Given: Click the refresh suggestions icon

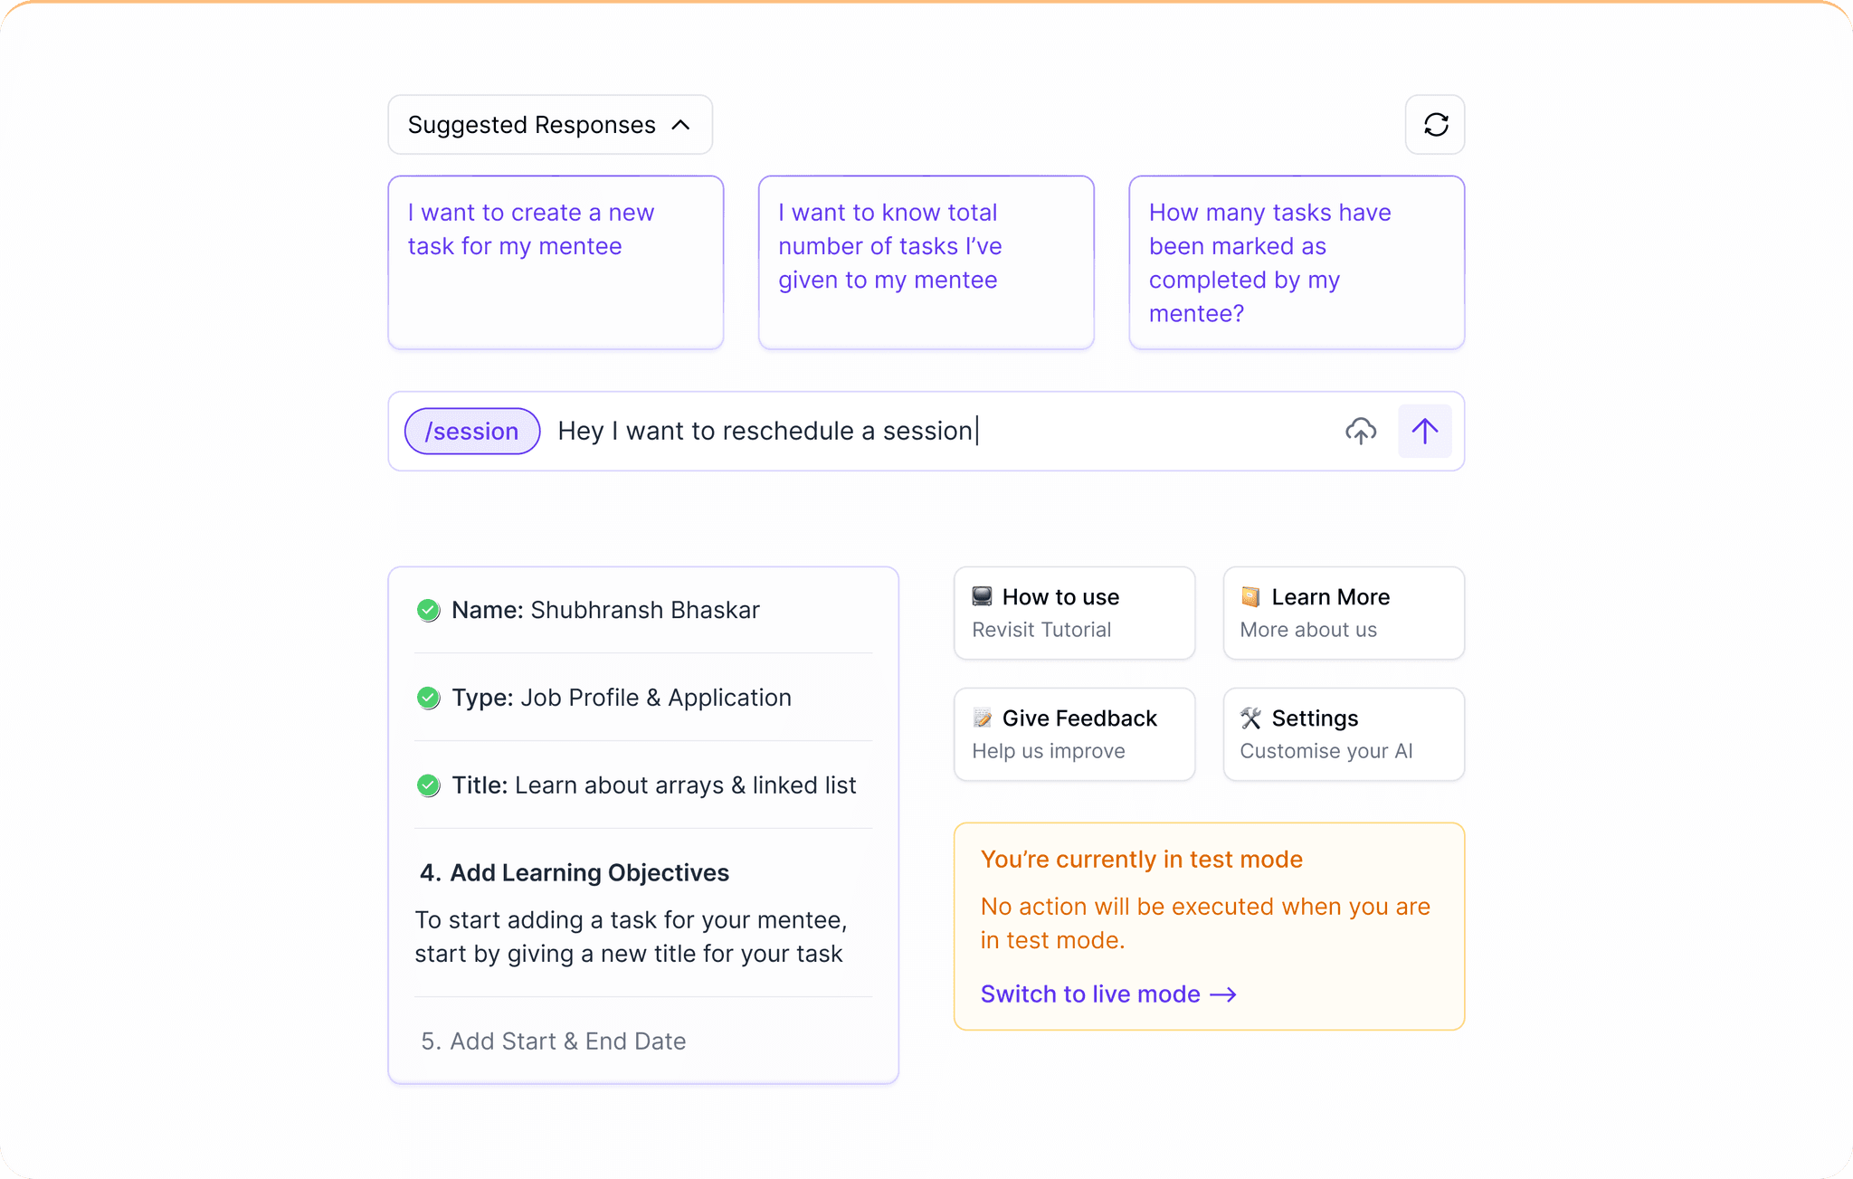Looking at the screenshot, I should pos(1435,124).
